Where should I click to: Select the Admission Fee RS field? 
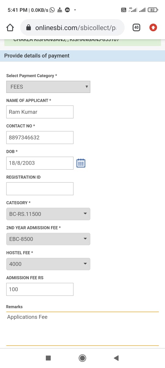coord(40,289)
